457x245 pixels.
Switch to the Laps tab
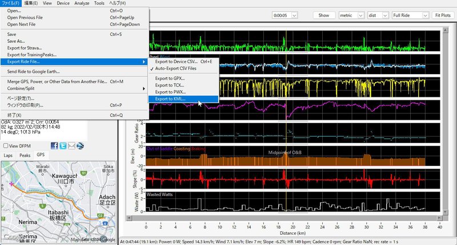(x=8, y=155)
